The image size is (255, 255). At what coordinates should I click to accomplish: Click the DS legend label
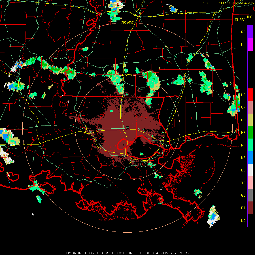point(243,170)
